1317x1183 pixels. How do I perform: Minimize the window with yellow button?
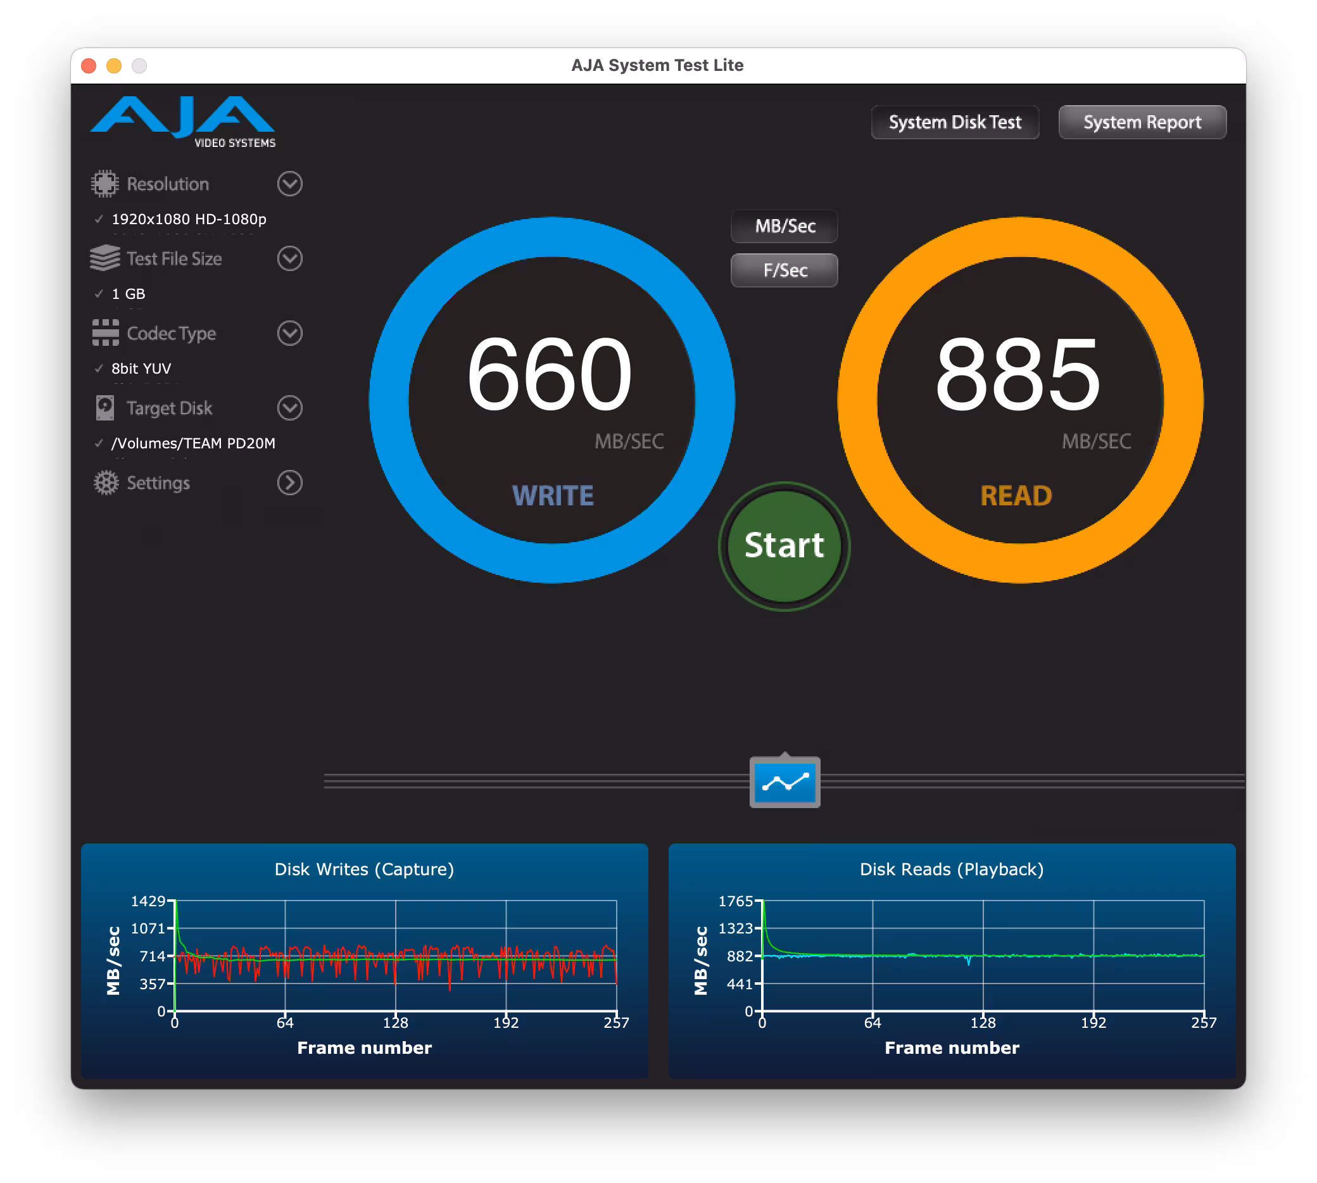pyautogui.click(x=114, y=66)
